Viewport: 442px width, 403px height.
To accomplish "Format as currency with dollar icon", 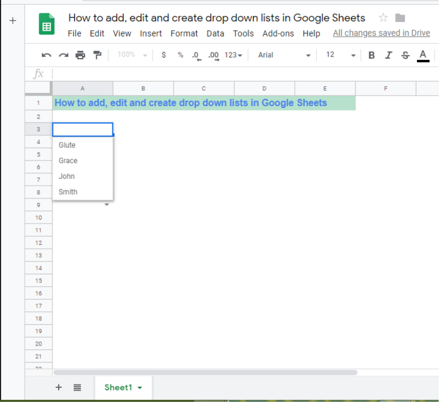I will [x=164, y=55].
